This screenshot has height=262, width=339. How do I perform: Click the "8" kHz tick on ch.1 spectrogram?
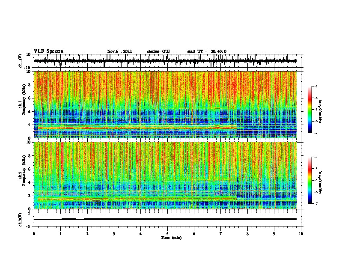(30, 85)
